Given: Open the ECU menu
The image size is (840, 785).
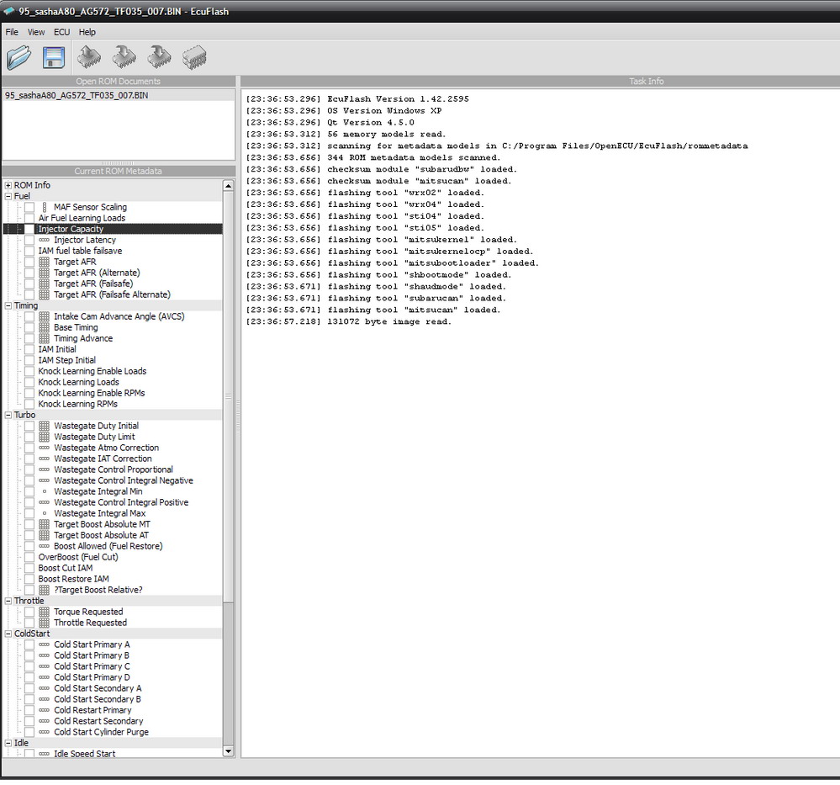Looking at the screenshot, I should [x=61, y=32].
